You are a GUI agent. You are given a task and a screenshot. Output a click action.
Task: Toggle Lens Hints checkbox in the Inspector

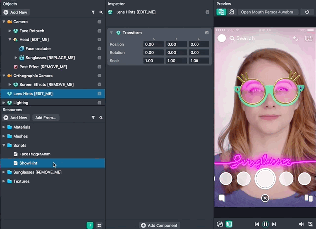(x=207, y=12)
